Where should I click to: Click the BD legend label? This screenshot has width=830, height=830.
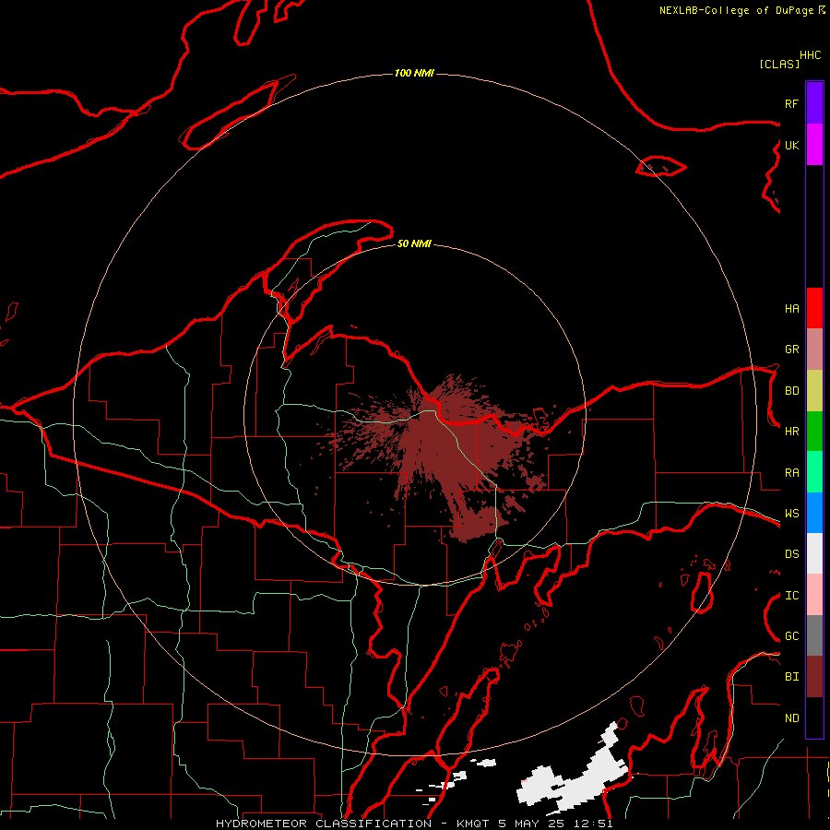[x=791, y=391]
